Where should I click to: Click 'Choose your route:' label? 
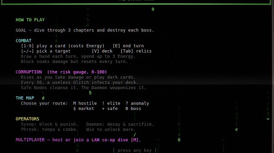click(44, 104)
